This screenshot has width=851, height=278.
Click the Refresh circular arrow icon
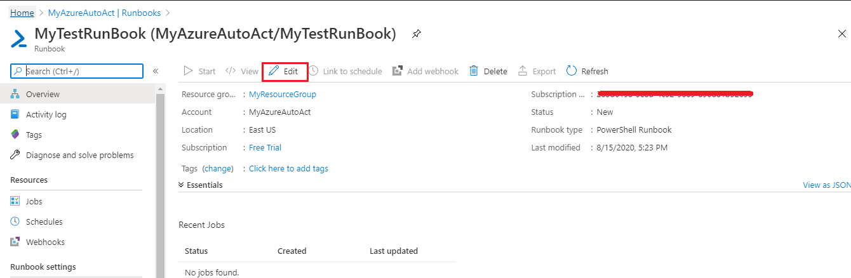click(572, 71)
